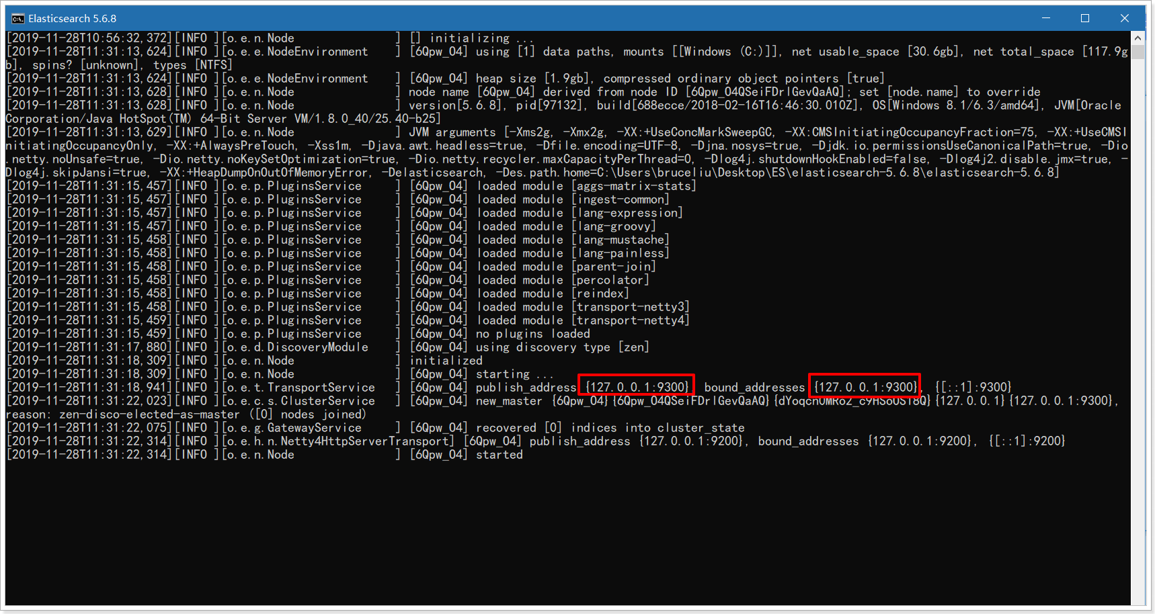The width and height of the screenshot is (1155, 614).
Task: Click the "-XX:+UseConcMarkSweepGC" argument
Action: (x=696, y=132)
